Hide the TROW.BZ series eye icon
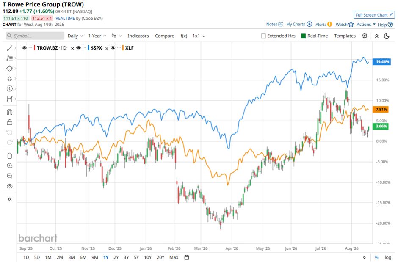 [x=25, y=48]
